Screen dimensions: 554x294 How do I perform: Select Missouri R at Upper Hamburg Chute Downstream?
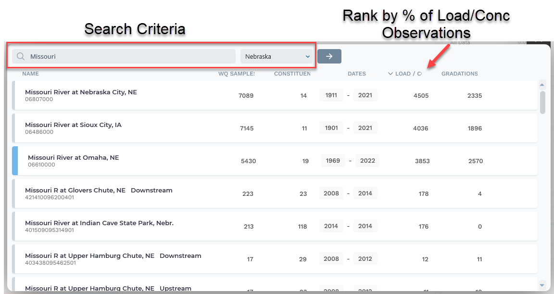click(113, 256)
